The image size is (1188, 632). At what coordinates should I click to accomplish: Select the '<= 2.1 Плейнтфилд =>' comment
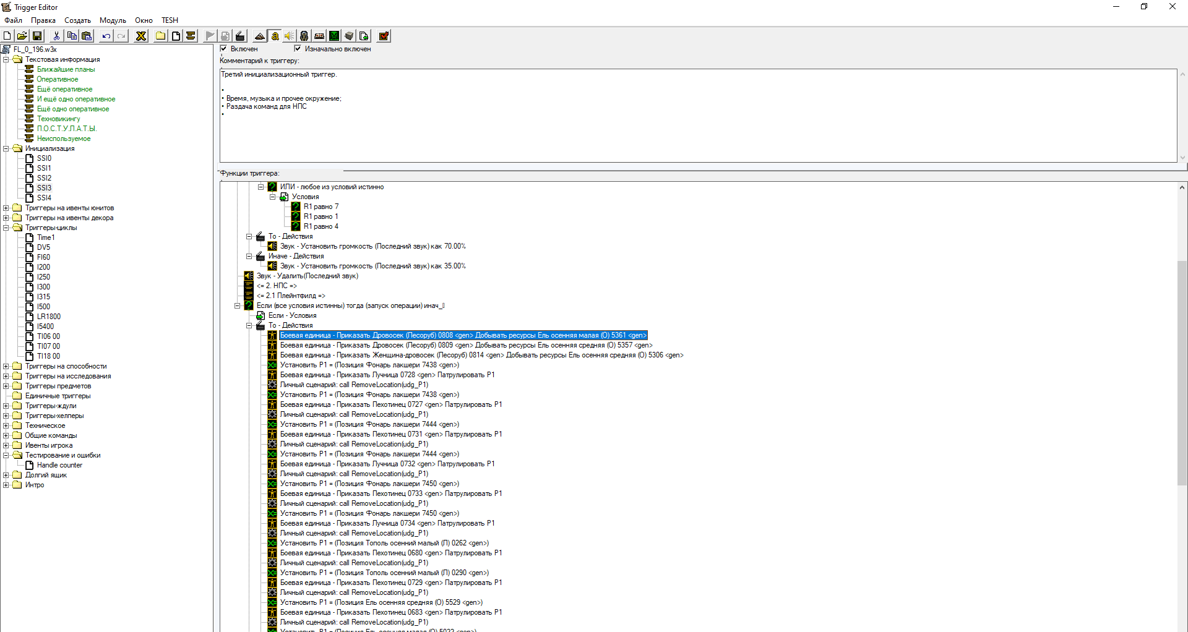pos(291,296)
